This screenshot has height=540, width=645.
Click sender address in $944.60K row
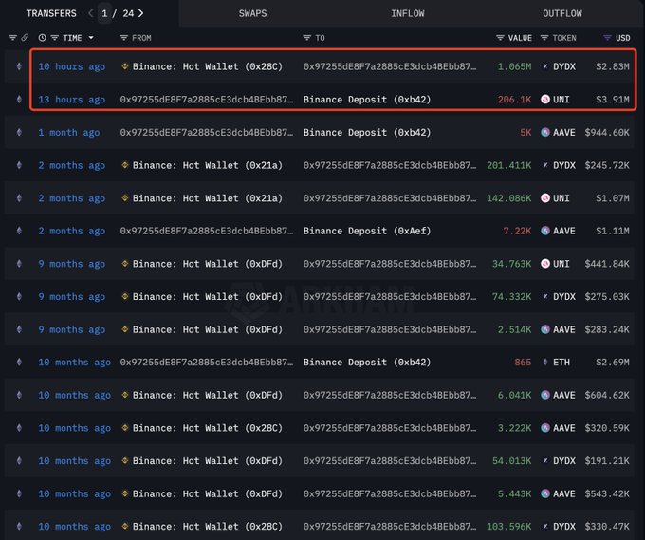point(207,133)
